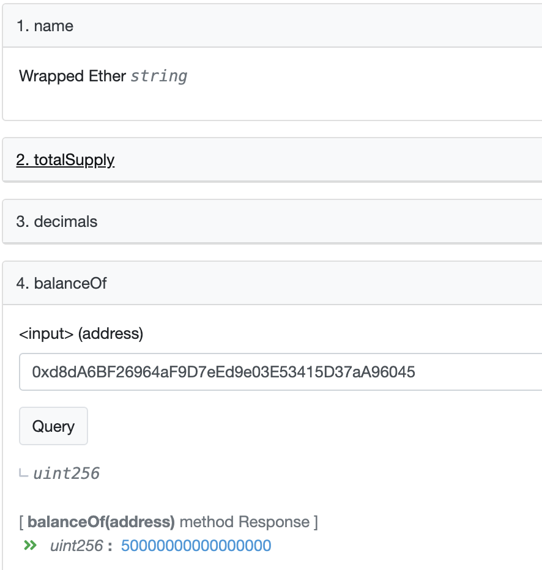The image size is (542, 570).
Task: Collapse the '1. name' section header
Action: 272,26
